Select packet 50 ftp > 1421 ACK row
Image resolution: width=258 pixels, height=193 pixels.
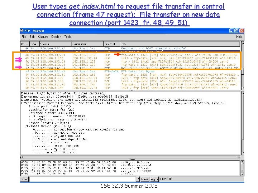(130, 61)
